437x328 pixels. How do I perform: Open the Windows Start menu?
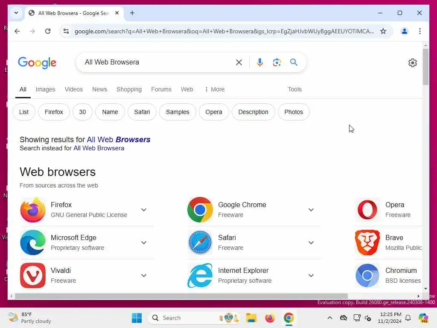tap(137, 318)
